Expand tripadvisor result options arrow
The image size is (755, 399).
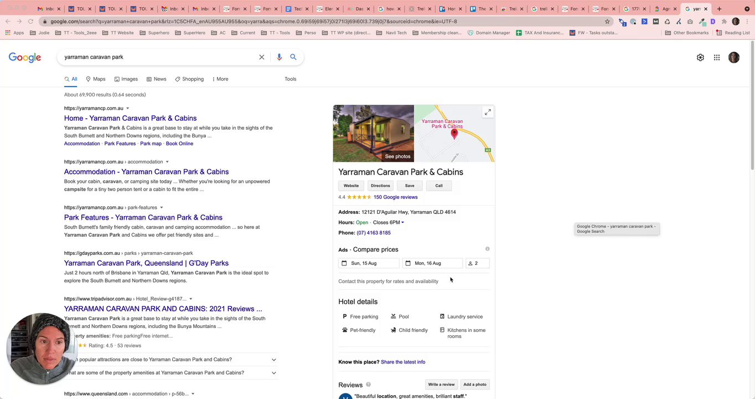[x=191, y=299]
